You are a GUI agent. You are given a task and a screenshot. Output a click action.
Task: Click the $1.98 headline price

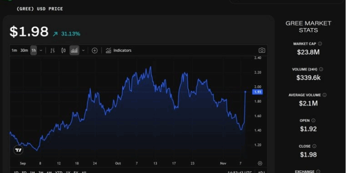[29, 31]
